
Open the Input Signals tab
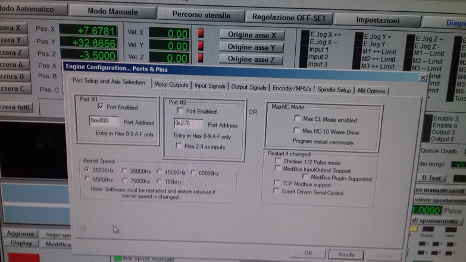[x=210, y=87]
